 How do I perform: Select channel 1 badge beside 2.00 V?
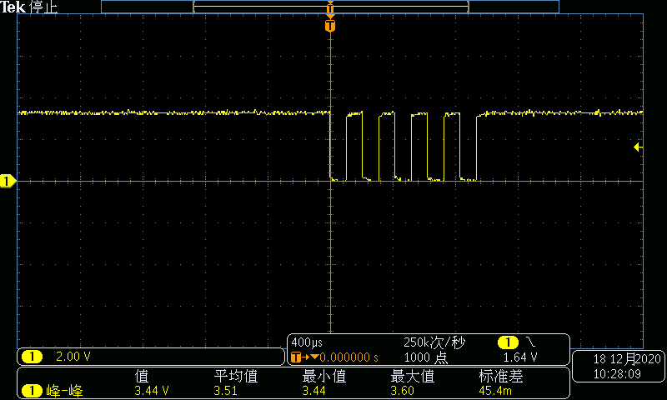32,357
